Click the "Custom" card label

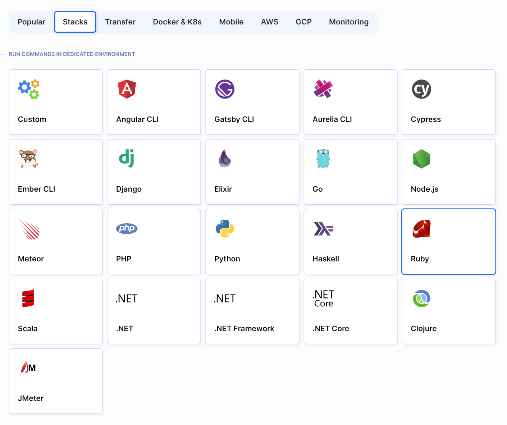(32, 119)
